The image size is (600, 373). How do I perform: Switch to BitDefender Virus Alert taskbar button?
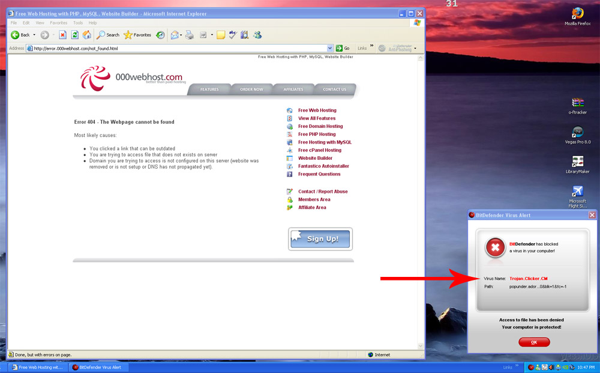[99, 367]
